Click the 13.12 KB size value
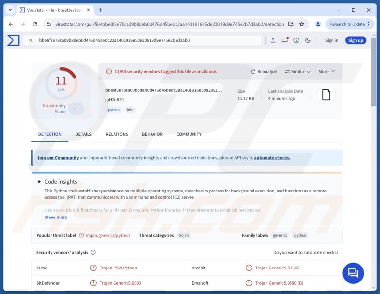Viewport: 380px width, 294px height. 245,99
